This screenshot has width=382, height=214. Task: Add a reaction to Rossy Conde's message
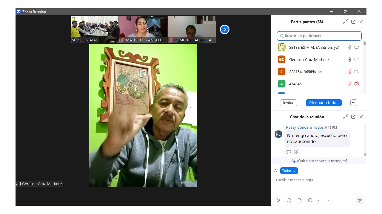pos(296,152)
